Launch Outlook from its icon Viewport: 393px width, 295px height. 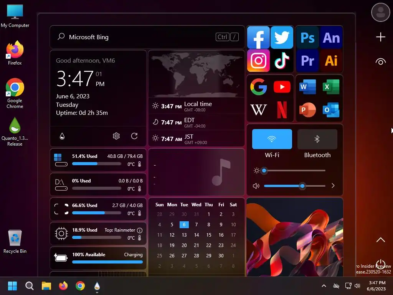point(331,109)
